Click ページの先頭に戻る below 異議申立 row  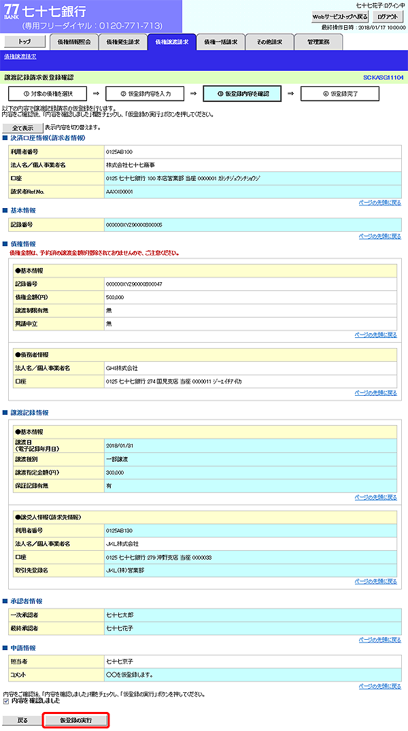(x=376, y=335)
